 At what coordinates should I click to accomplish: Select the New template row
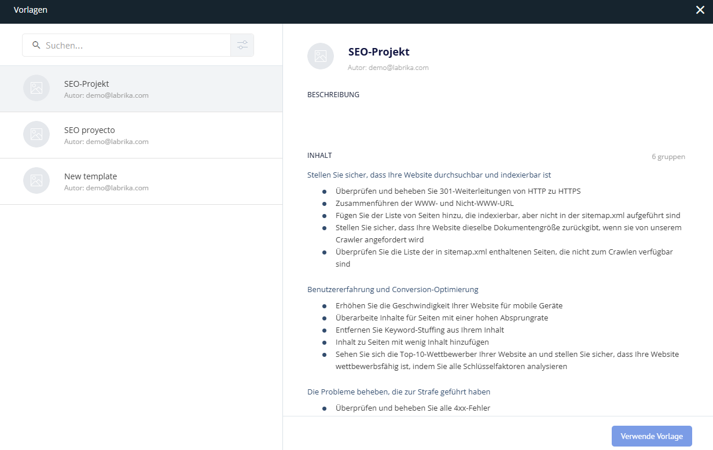(x=141, y=181)
